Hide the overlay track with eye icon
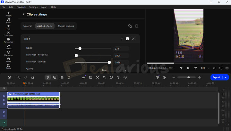 tap(4, 112)
